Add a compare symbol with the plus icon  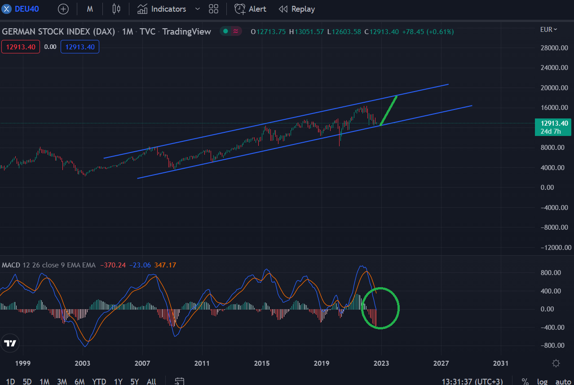63,9
